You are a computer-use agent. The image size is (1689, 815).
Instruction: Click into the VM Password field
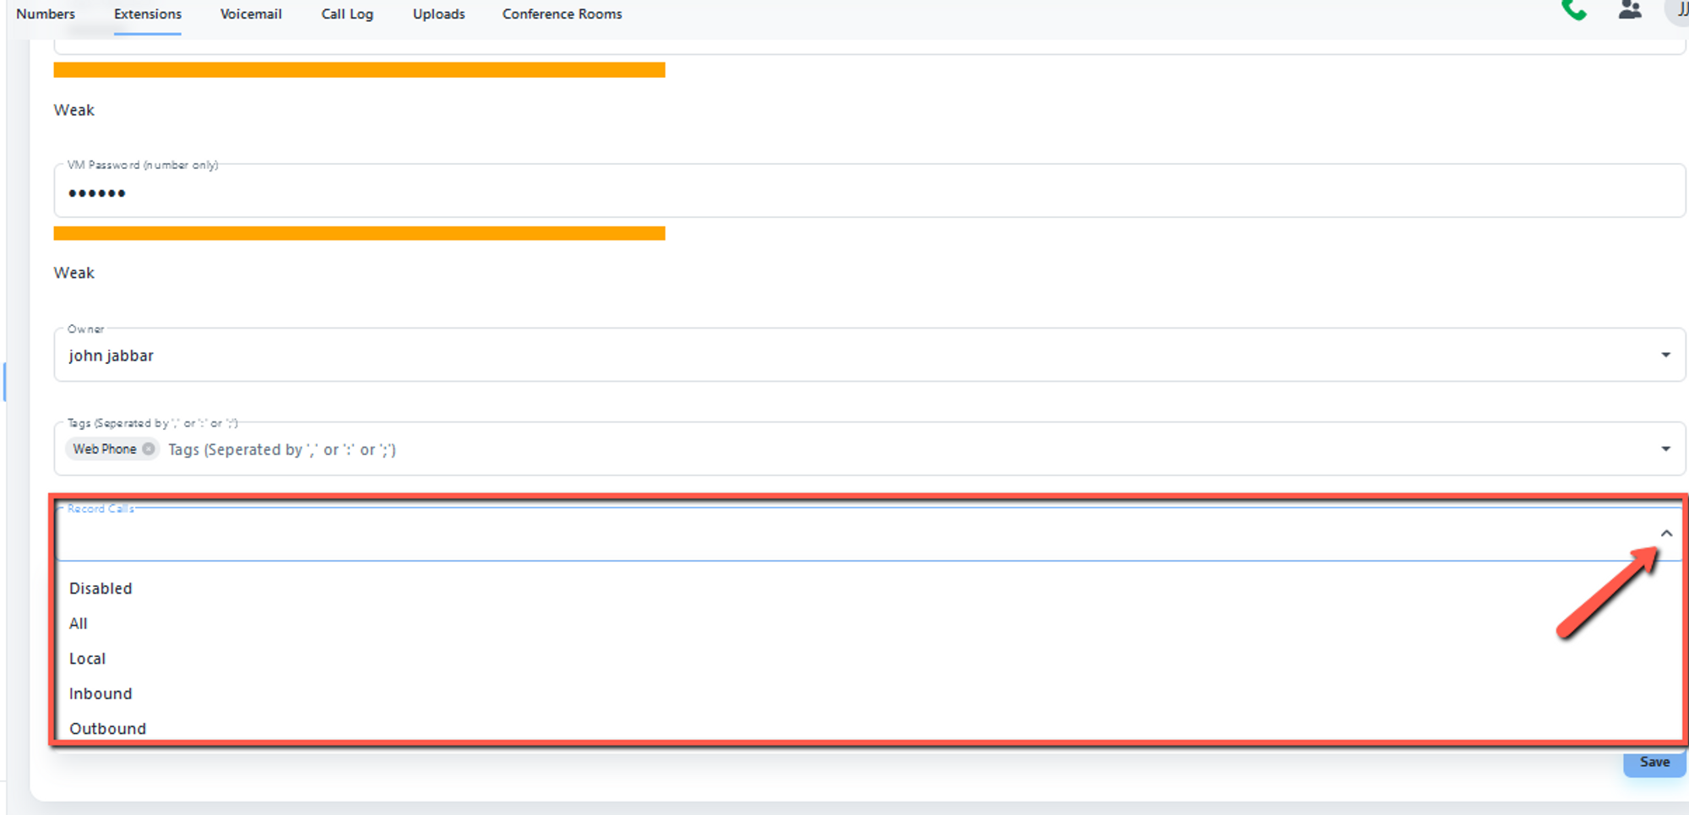click(844, 193)
